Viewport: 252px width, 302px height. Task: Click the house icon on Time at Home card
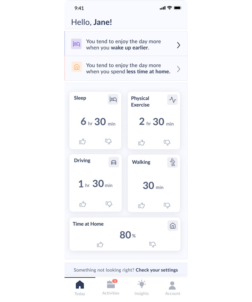point(173,226)
